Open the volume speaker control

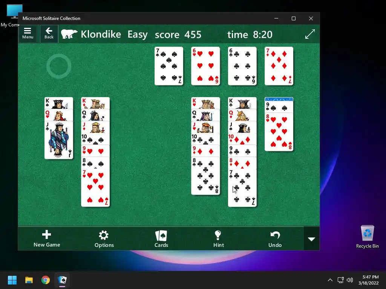pyautogui.click(x=349, y=280)
